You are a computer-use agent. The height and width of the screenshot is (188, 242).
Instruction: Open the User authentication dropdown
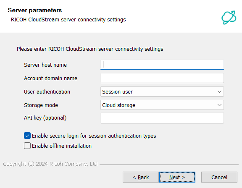(162, 91)
